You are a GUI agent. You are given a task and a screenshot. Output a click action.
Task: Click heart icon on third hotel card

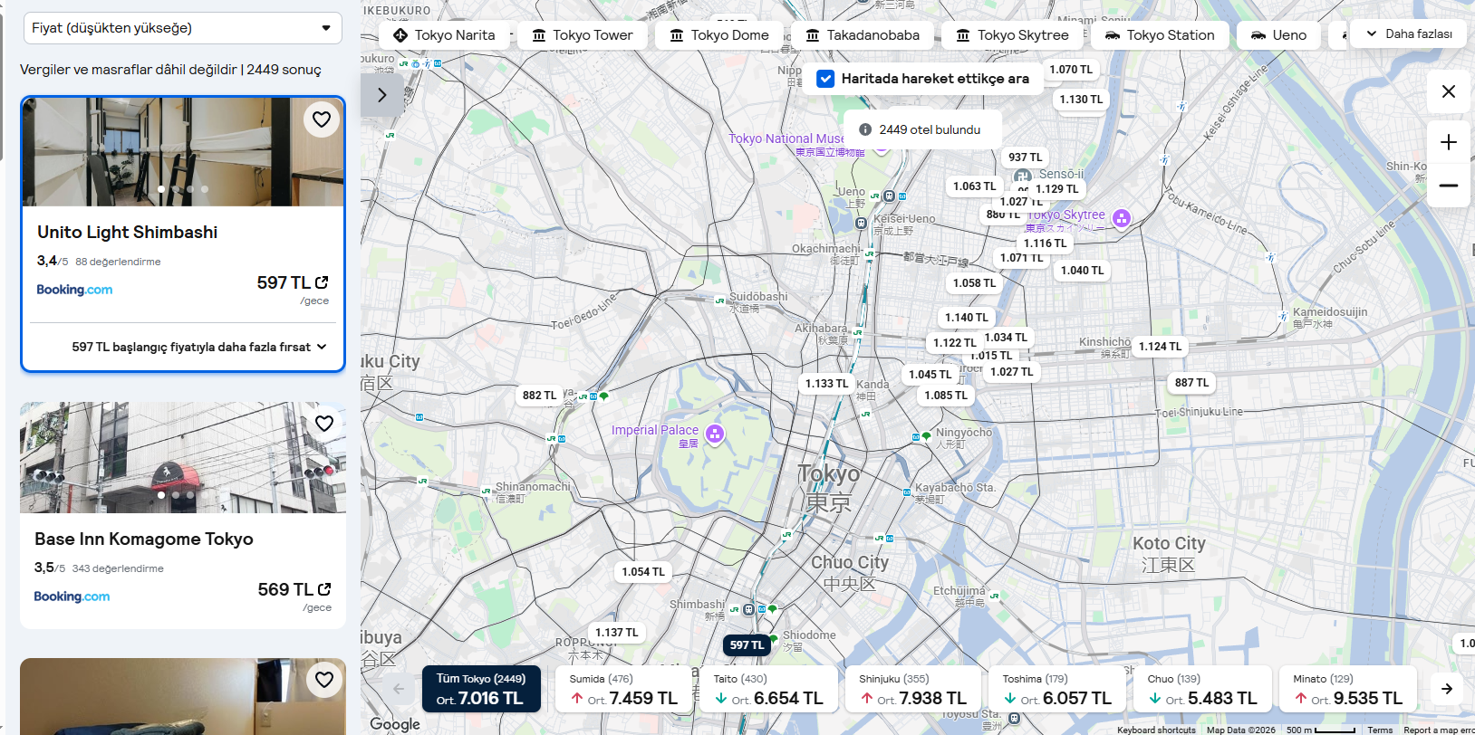pyautogui.click(x=324, y=680)
